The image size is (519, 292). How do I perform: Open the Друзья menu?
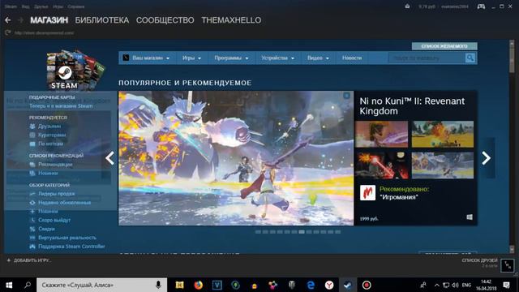[x=41, y=6]
